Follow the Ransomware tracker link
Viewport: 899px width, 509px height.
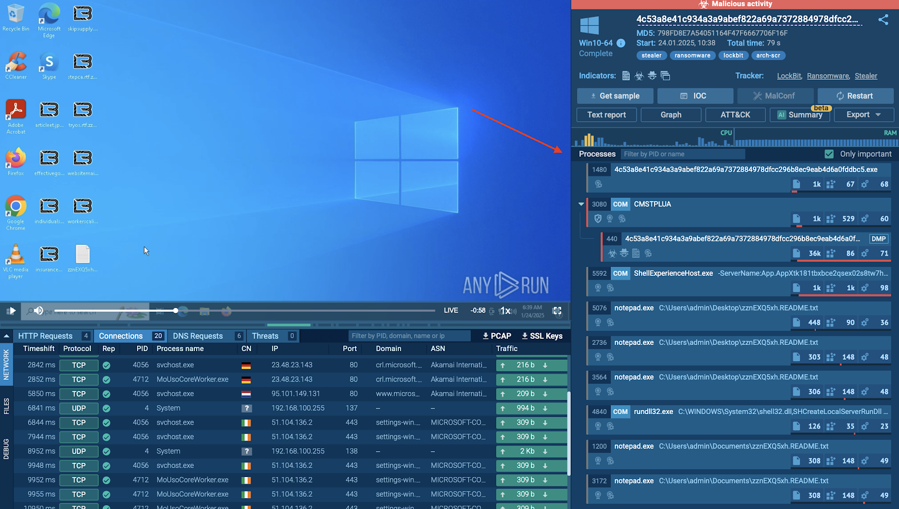coord(828,76)
